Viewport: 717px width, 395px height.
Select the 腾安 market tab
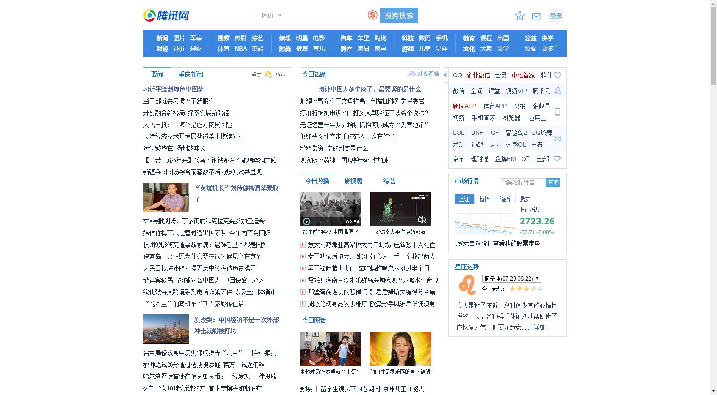[x=525, y=199]
